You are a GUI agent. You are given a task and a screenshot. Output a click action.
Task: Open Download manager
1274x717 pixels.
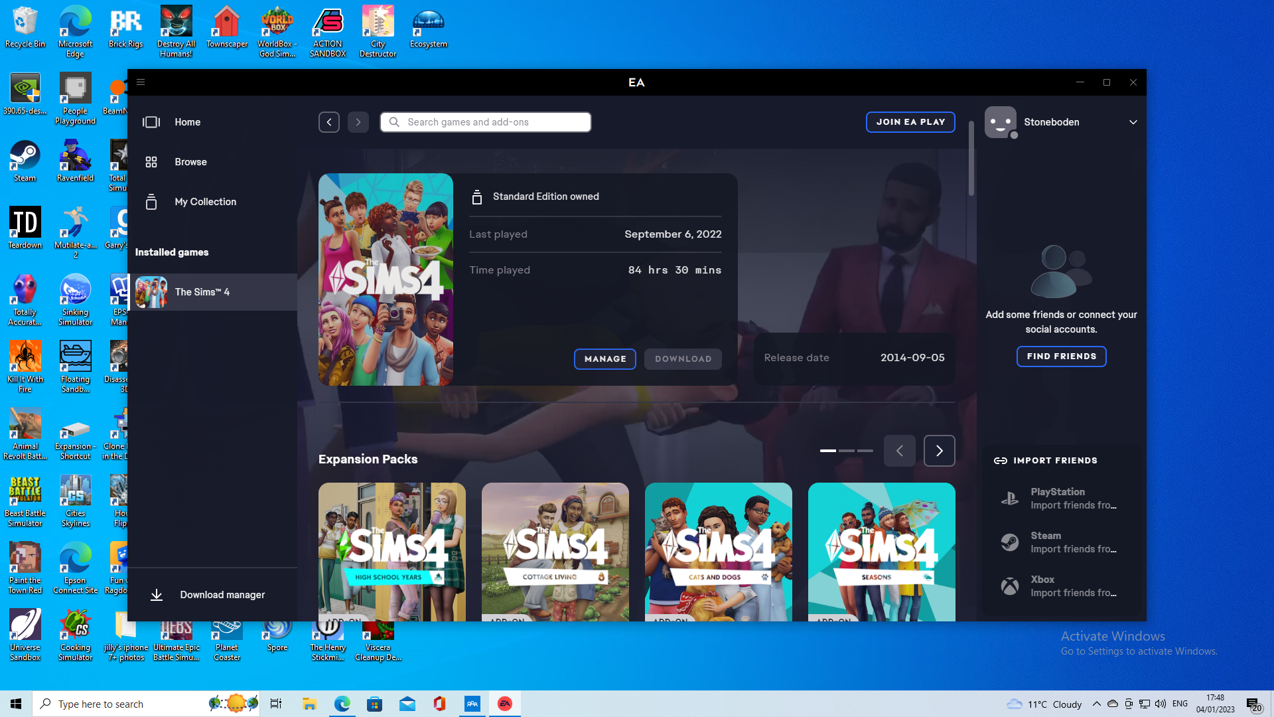tap(212, 595)
